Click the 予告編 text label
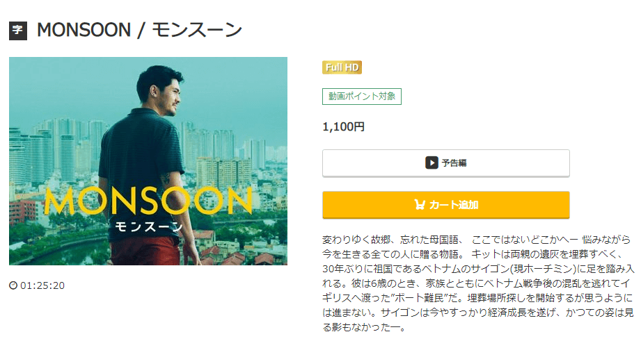641x357 pixels. tap(454, 163)
